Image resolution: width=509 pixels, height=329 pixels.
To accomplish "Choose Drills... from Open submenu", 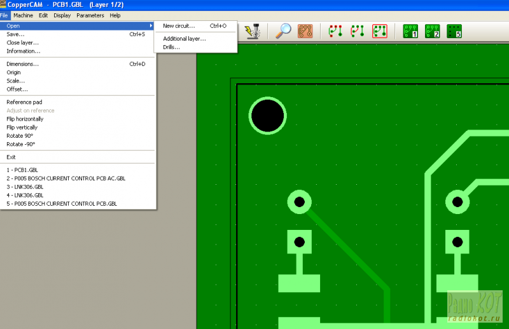I will pyautogui.click(x=195, y=47).
